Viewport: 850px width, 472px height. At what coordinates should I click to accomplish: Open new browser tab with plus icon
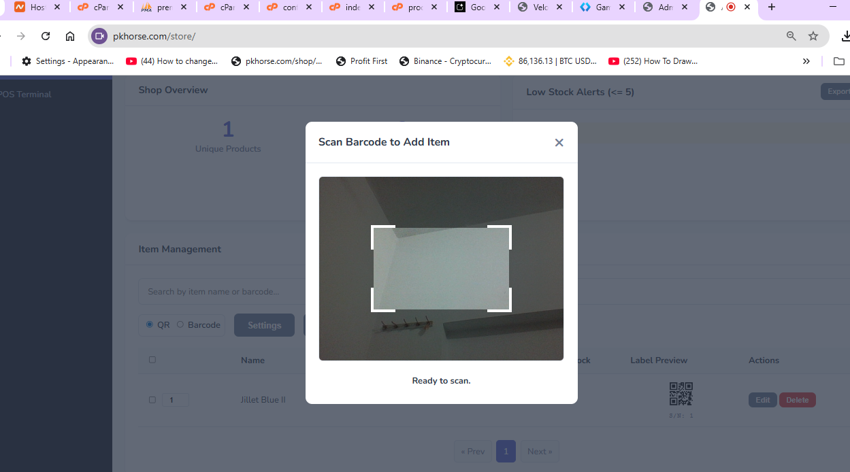click(771, 7)
